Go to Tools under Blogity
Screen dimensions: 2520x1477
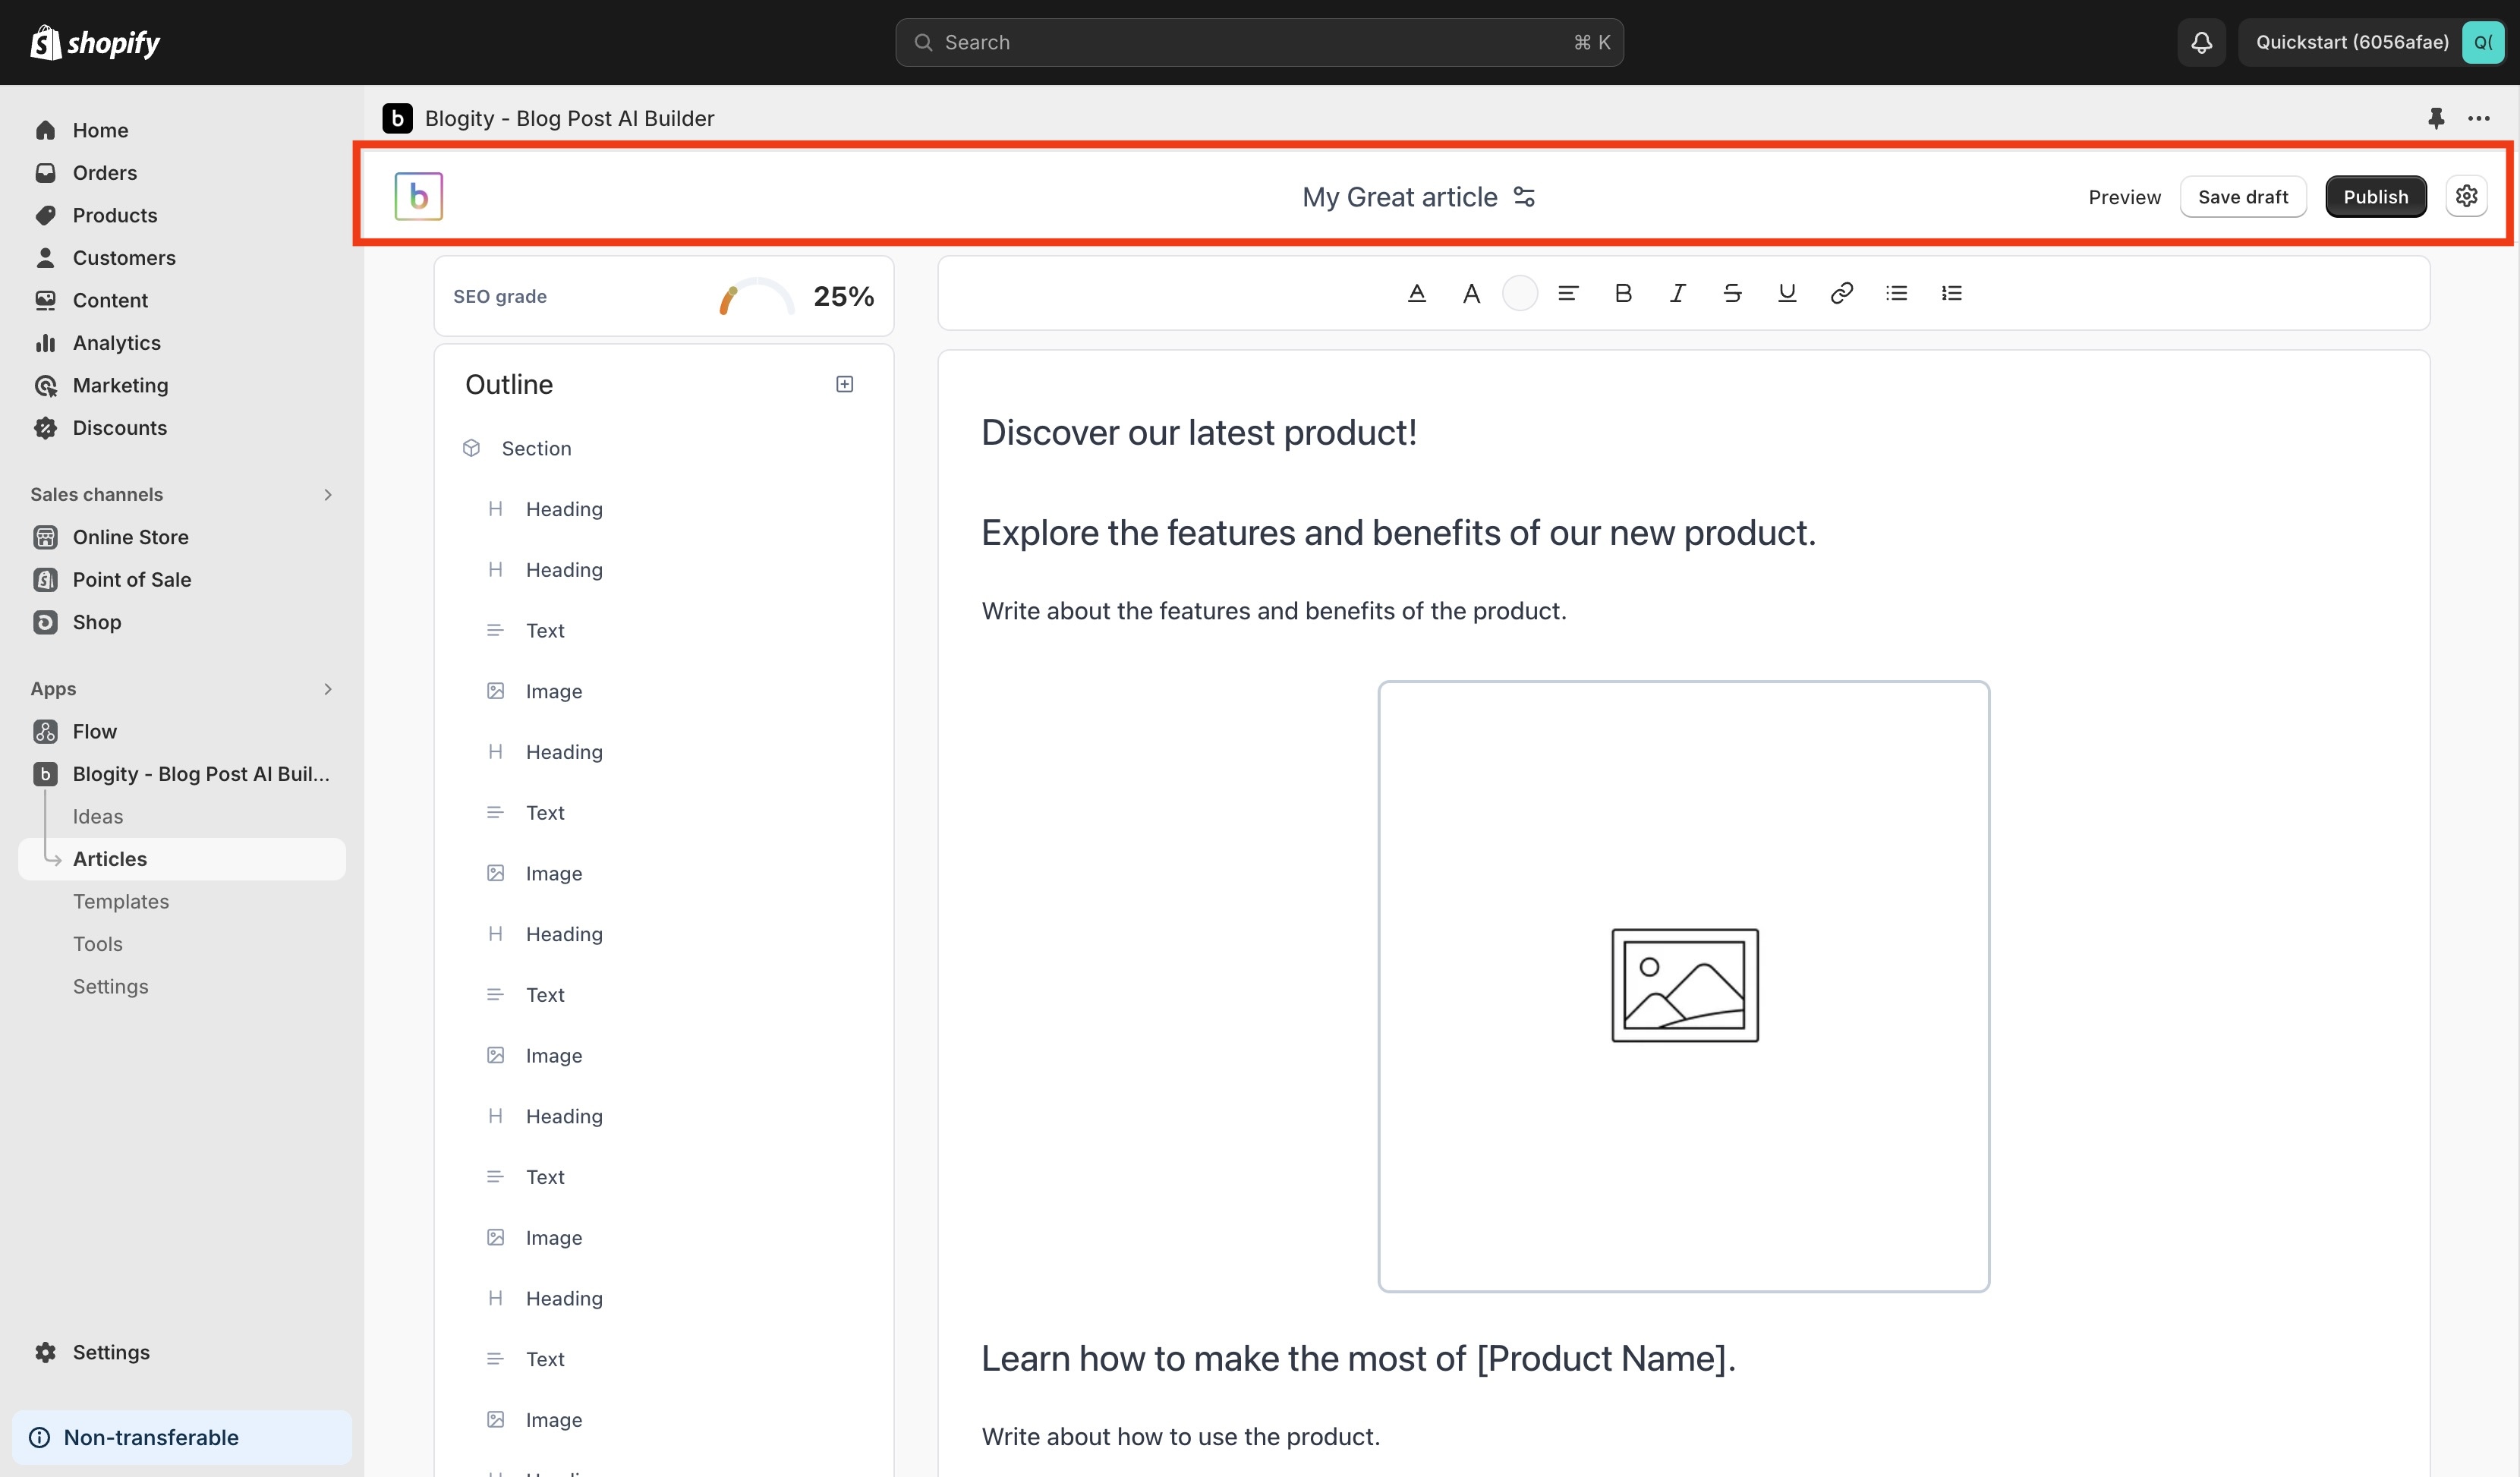(x=98, y=944)
